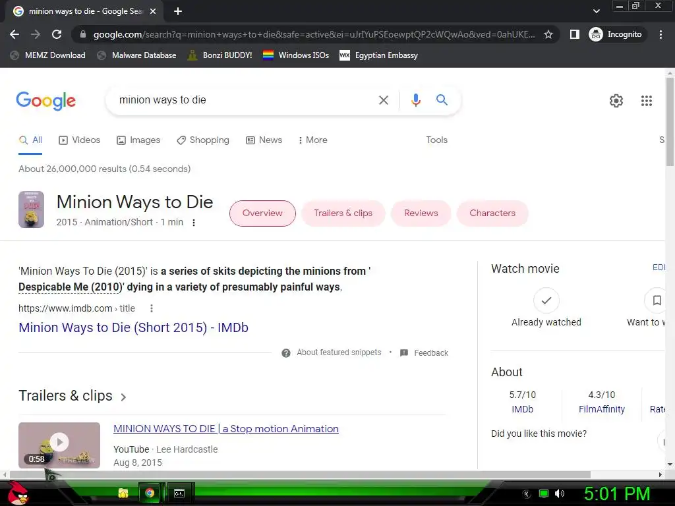The width and height of the screenshot is (675, 506).
Task: Expand the tab search dropdown arrow
Action: click(596, 11)
